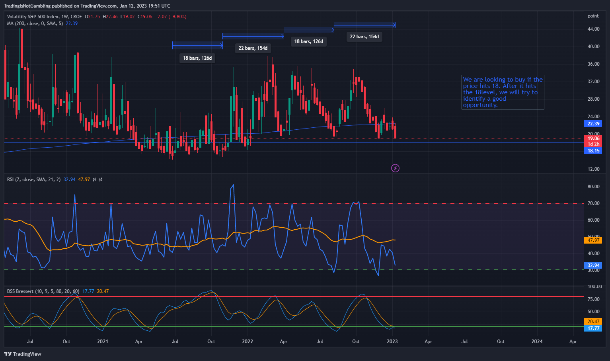
Task: Click the 44.00 price axis tick
Action: coord(593,29)
